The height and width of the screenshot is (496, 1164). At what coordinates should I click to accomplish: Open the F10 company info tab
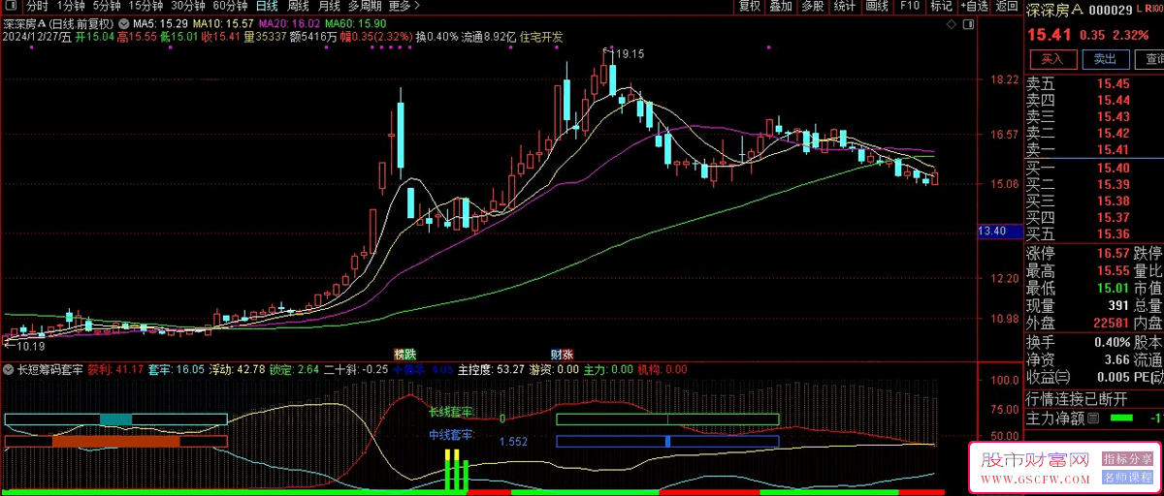click(x=909, y=6)
